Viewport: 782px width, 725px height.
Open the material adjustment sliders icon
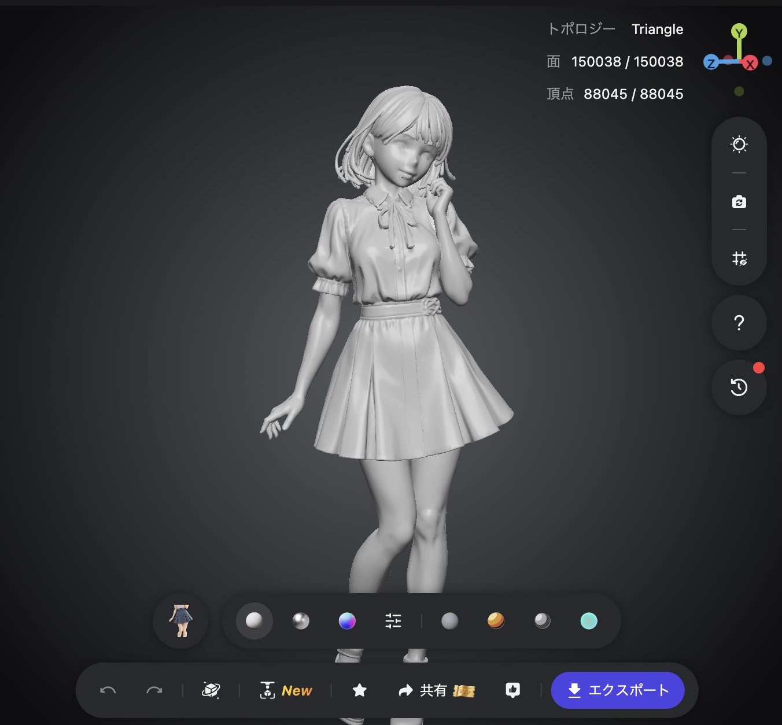[x=393, y=621]
